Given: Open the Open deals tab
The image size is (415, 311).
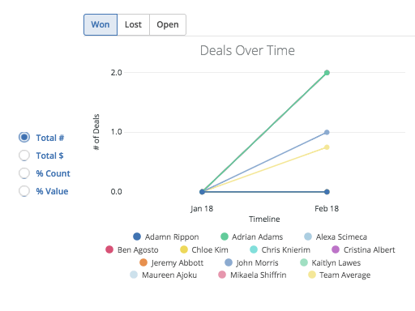Looking at the screenshot, I should tap(168, 24).
